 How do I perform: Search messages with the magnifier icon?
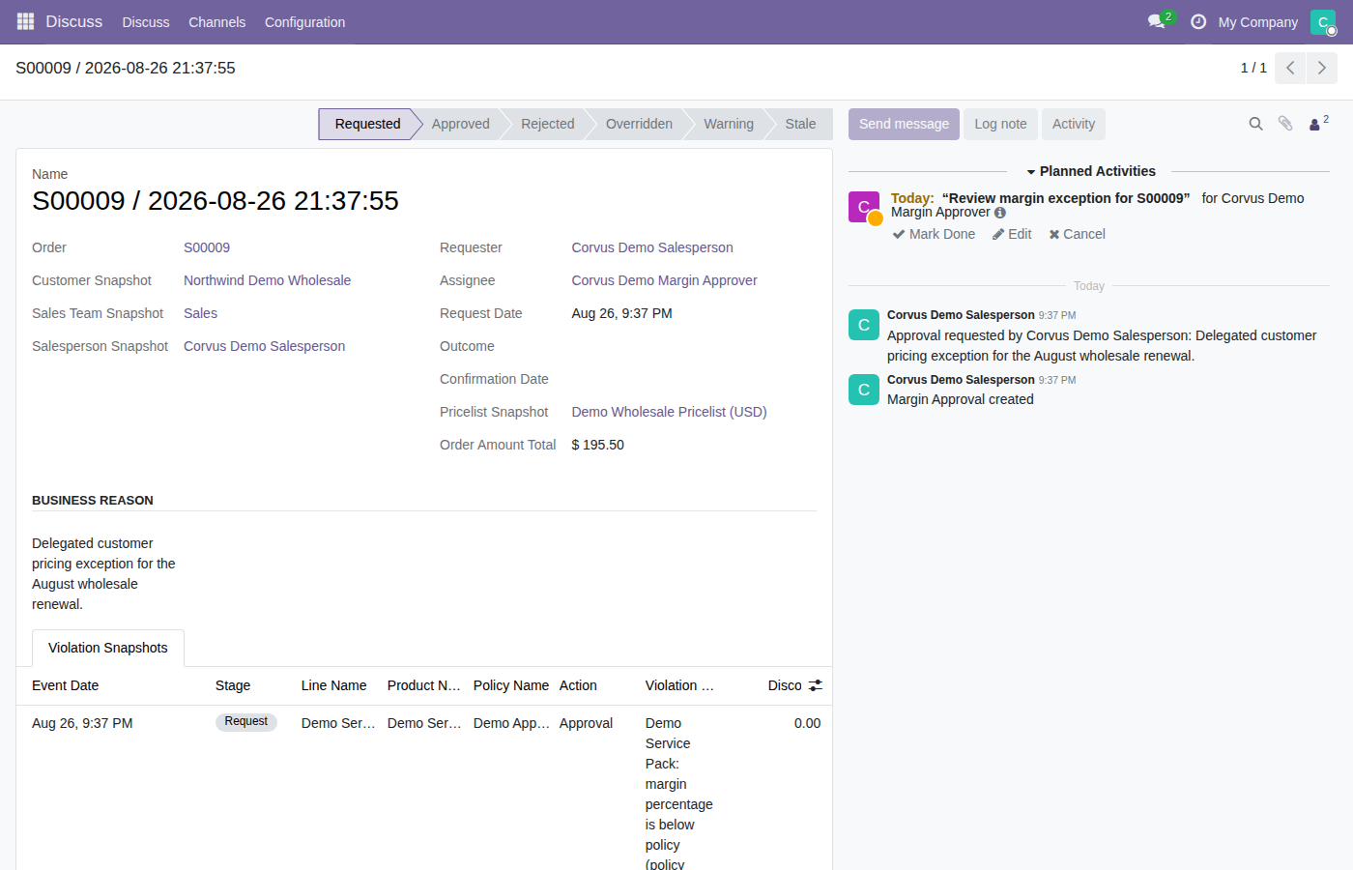[x=1255, y=124]
